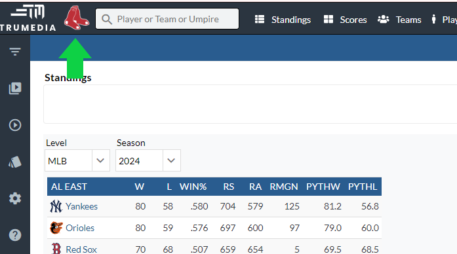457x254 pixels.
Task: Focus the Player or Team or Umpire search field
Action: point(167,19)
